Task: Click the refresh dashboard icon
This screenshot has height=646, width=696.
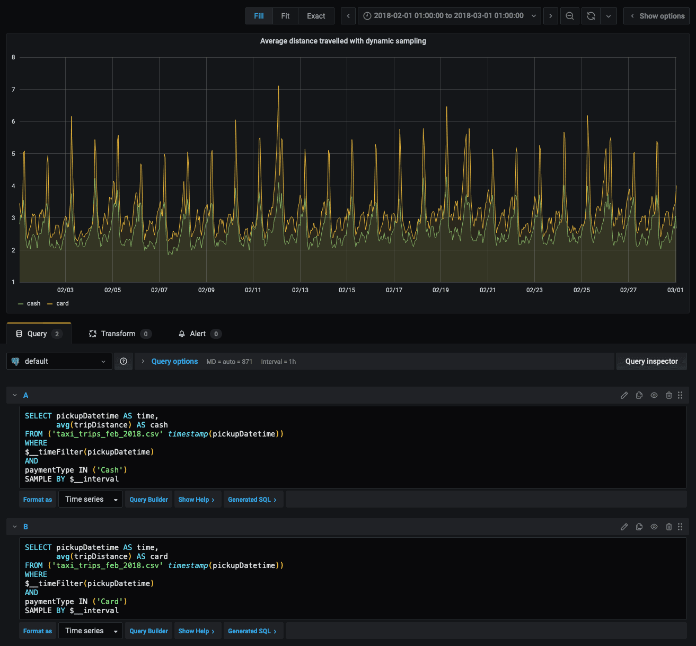Action: point(591,16)
